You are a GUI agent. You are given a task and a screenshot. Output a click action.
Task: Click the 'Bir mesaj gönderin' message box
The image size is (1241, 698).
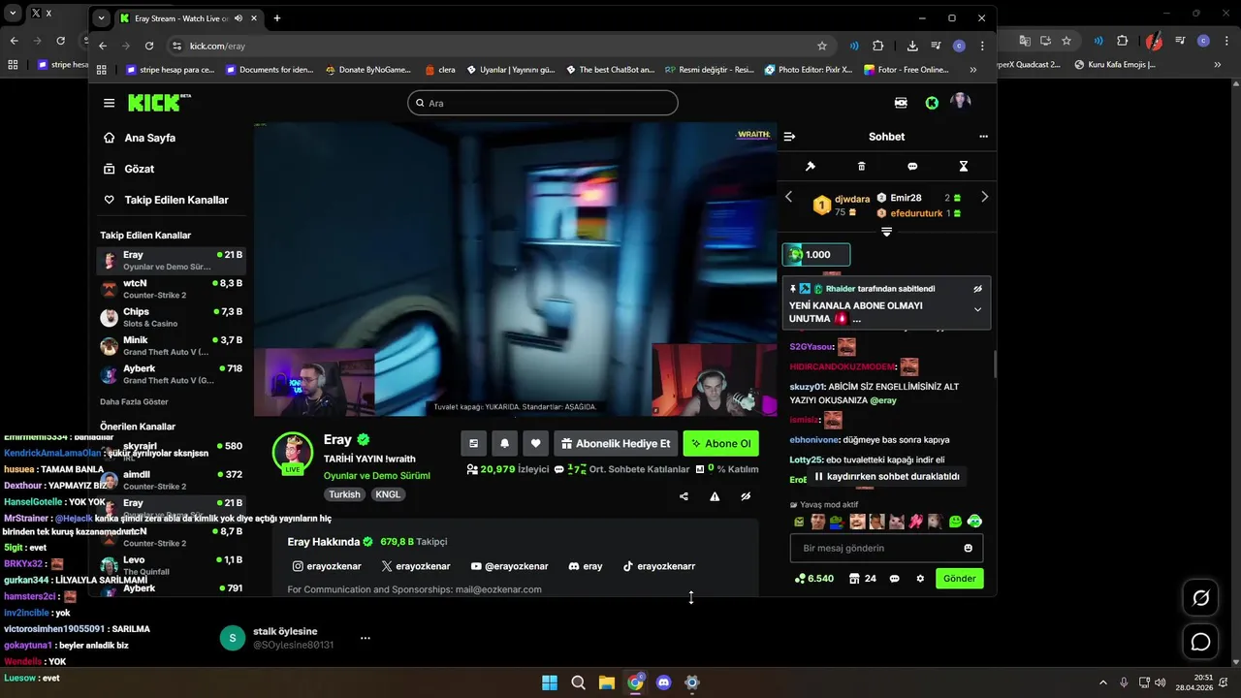[x=886, y=548]
